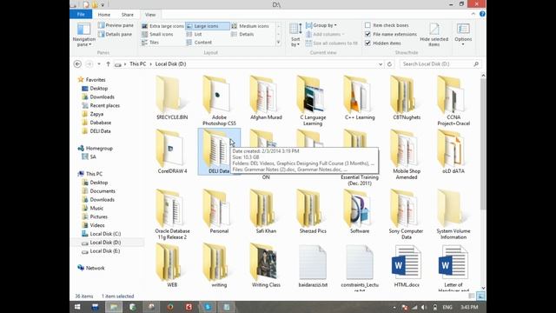
Task: Open Local Disk (E:) in navigation pane
Action: point(105,251)
